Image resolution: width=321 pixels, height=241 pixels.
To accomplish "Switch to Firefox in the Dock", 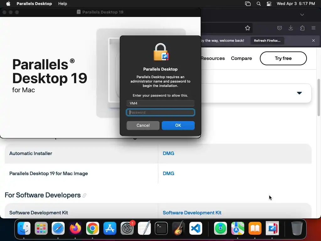I will click(x=75, y=228).
